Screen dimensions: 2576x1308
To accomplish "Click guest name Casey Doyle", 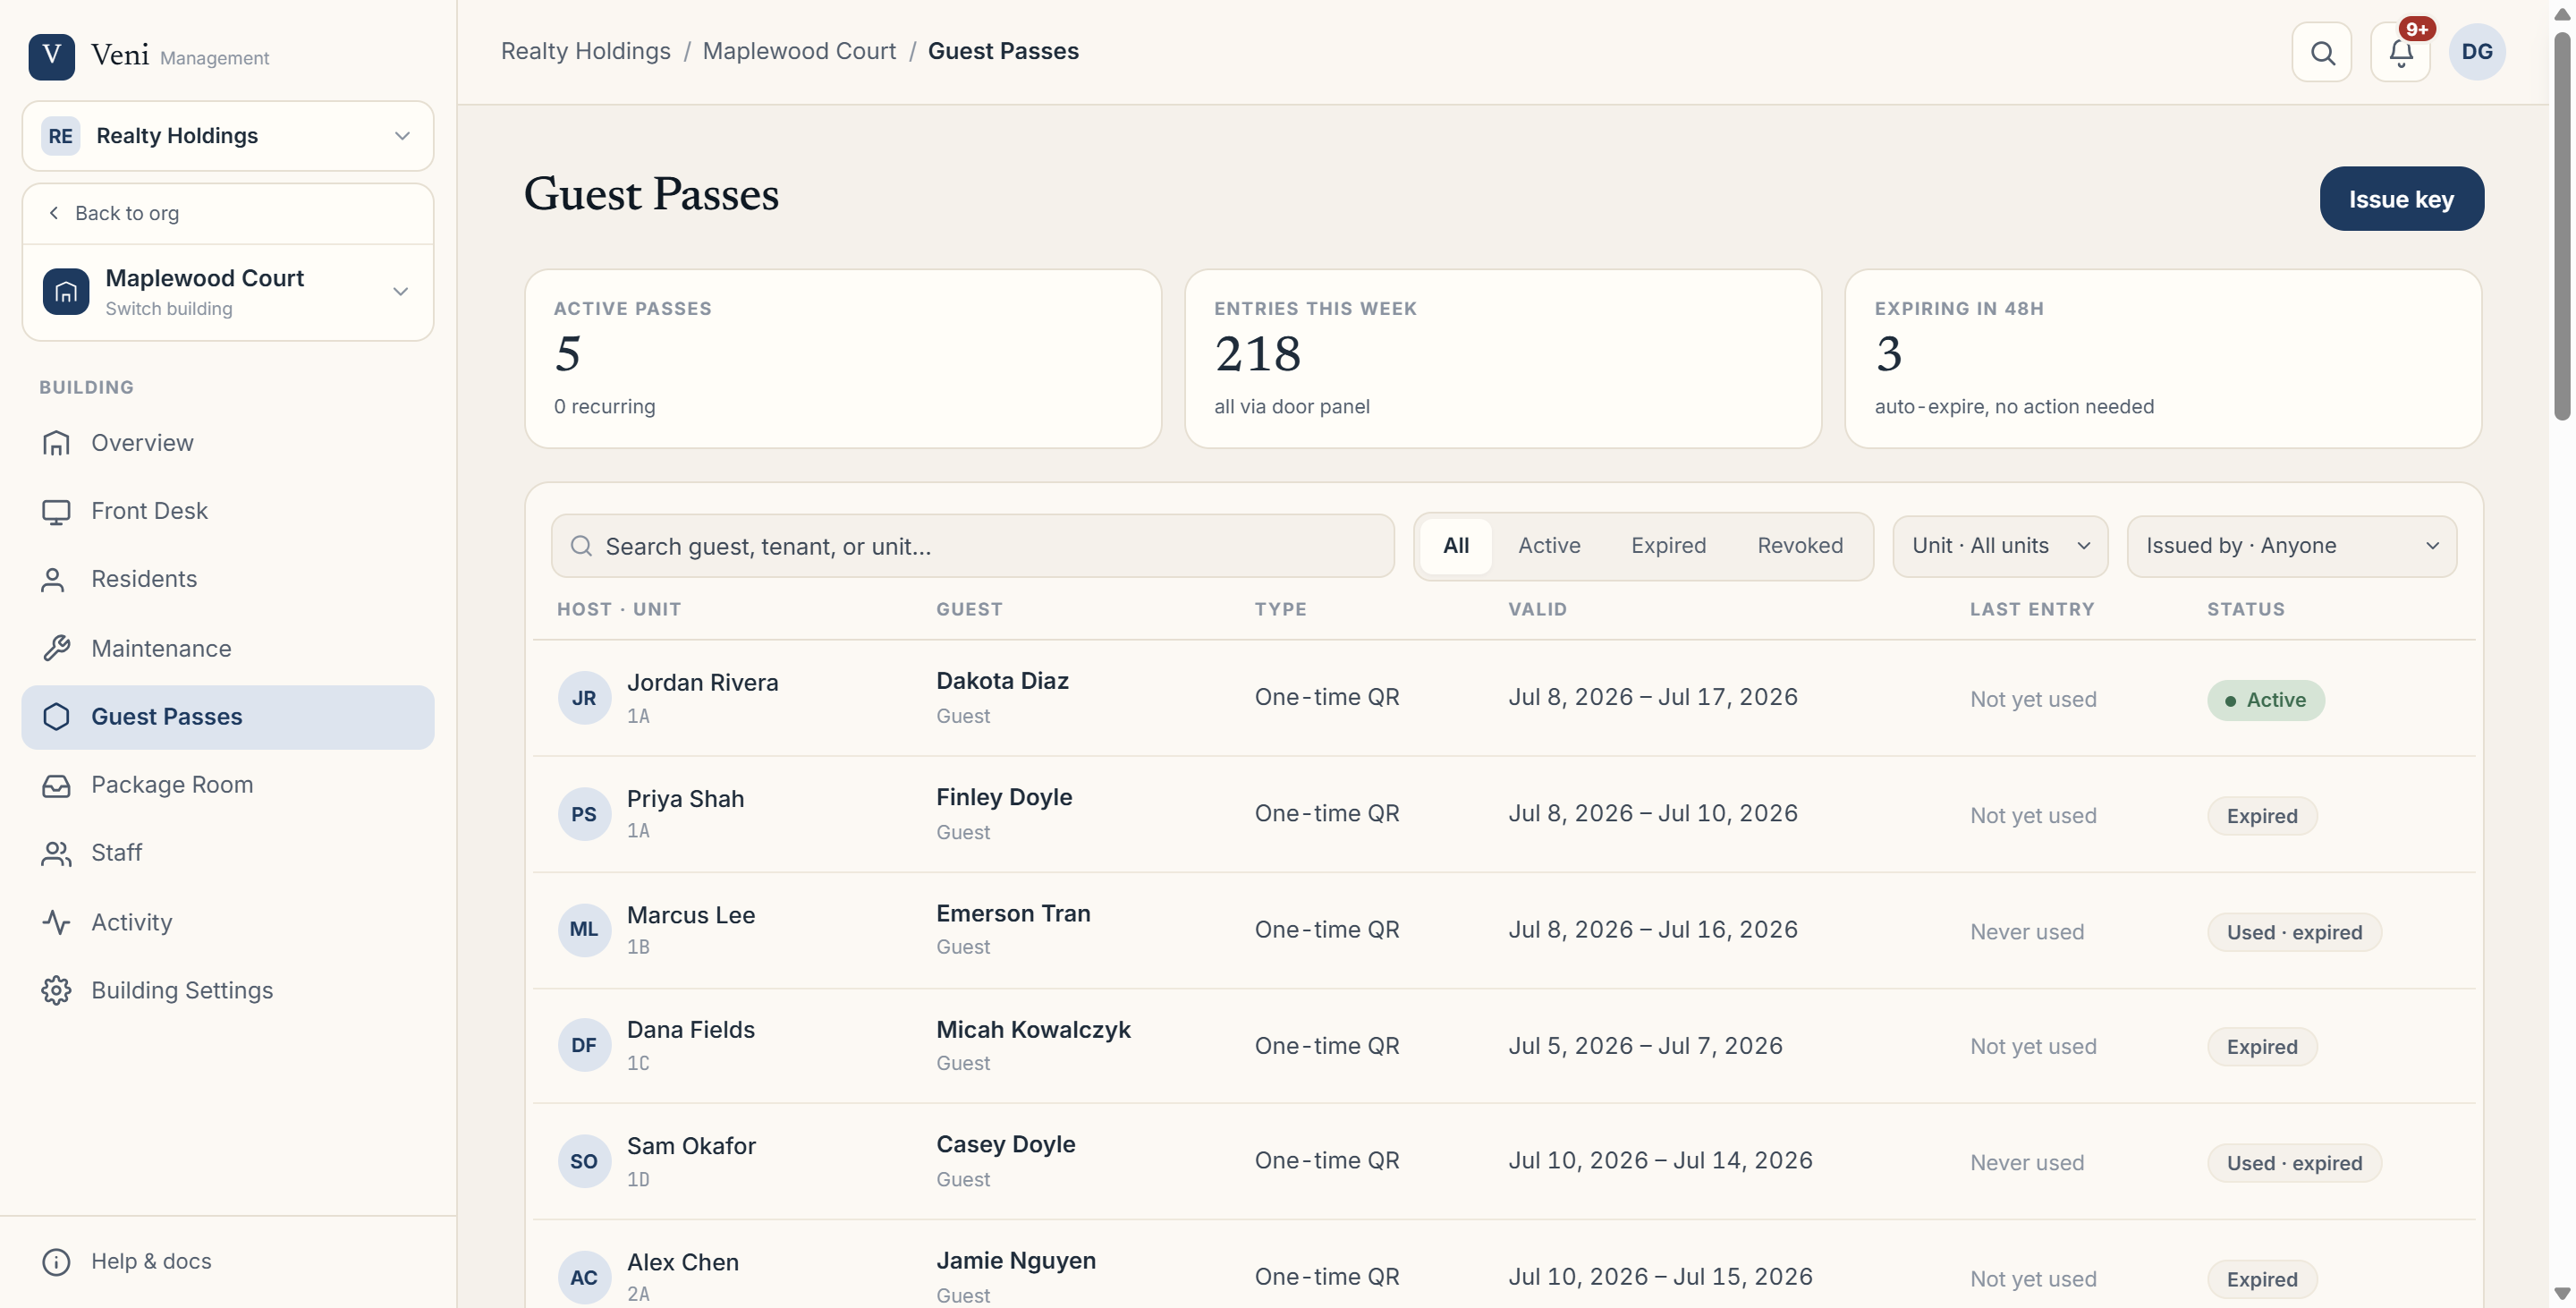I will coord(1006,1145).
